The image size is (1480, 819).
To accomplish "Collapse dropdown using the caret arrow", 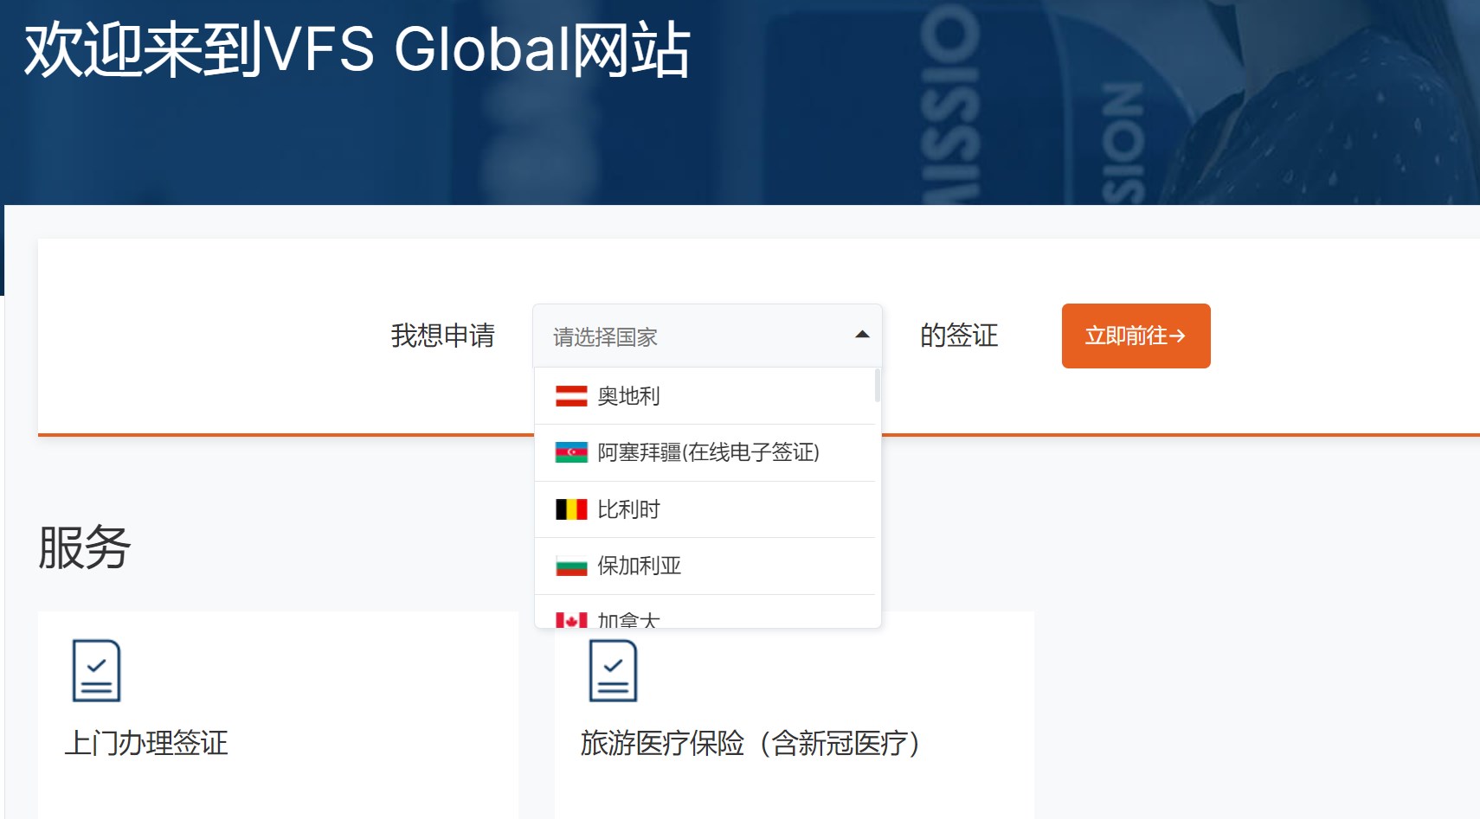I will tap(862, 335).
